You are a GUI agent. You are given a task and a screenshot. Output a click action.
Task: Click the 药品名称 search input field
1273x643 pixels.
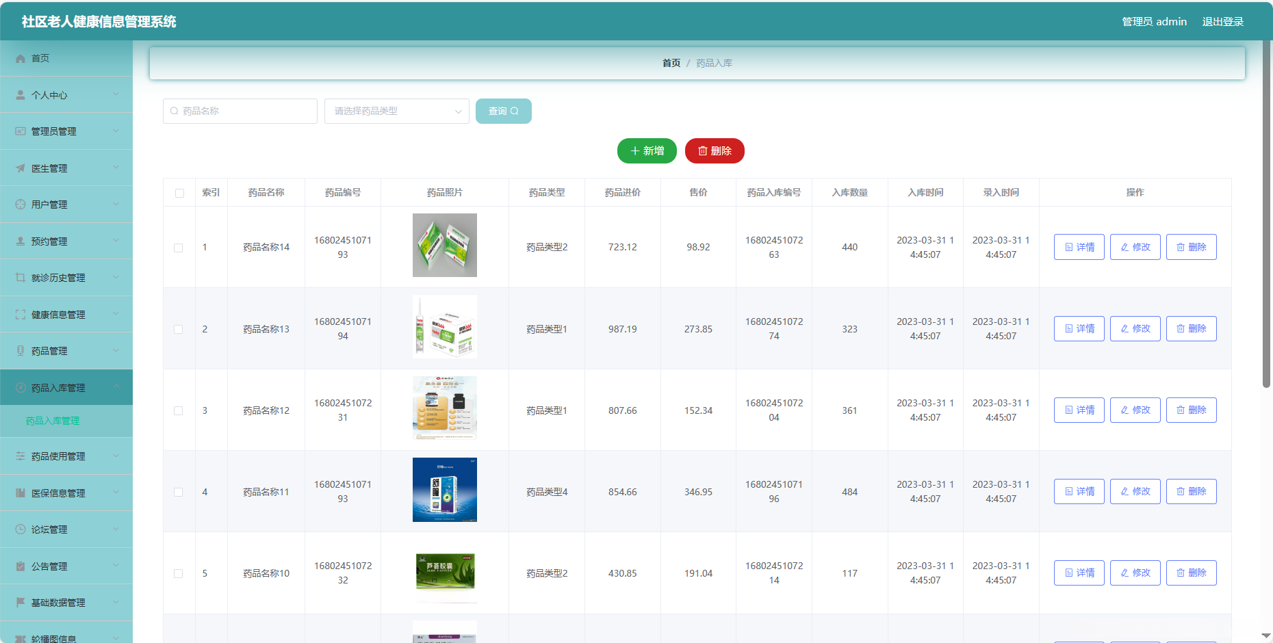(240, 111)
